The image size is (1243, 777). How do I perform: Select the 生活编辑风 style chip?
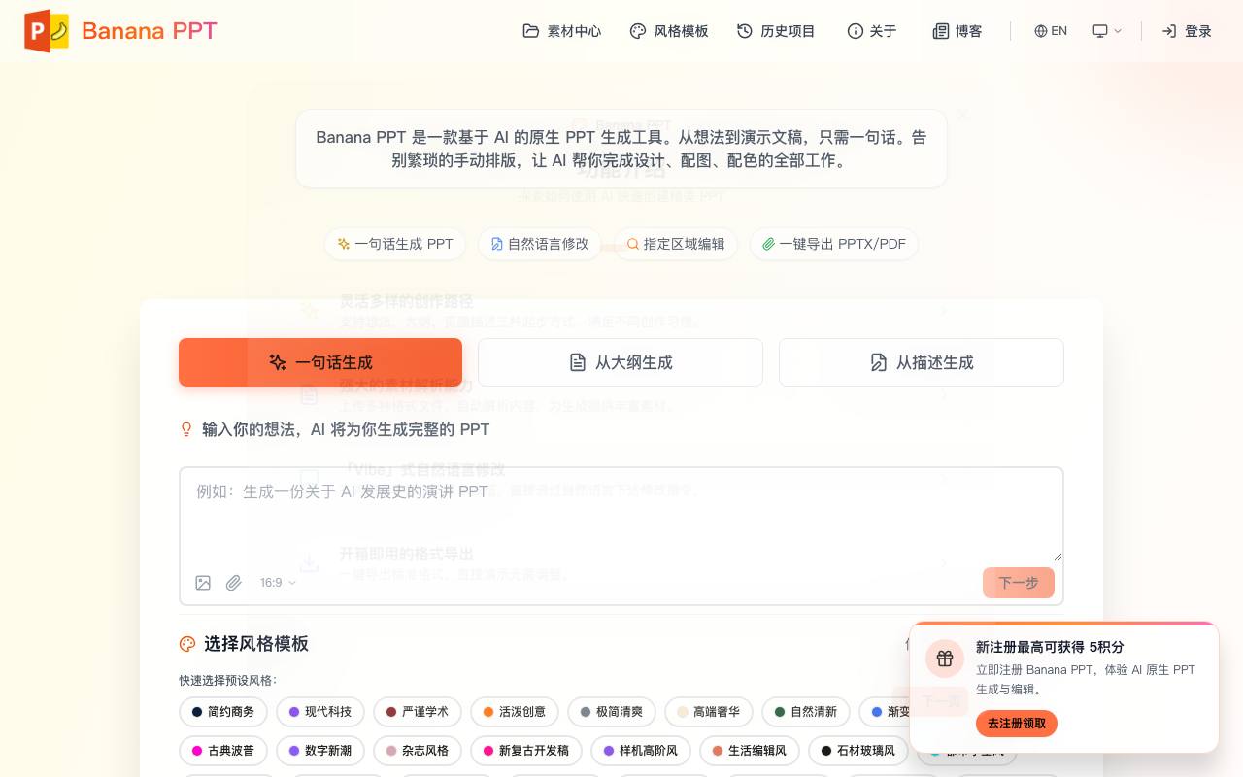click(x=750, y=751)
